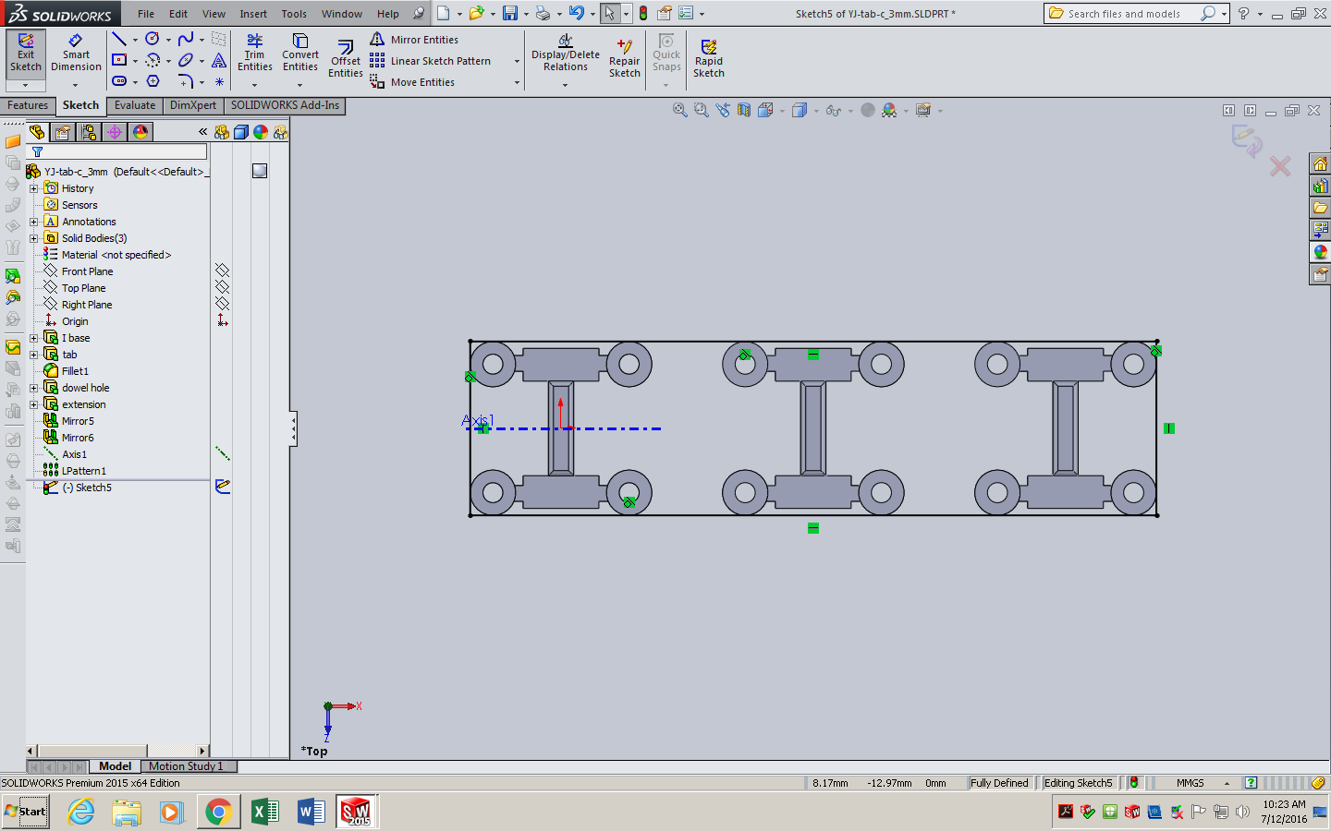Open the Display Style dropdown

817,109
